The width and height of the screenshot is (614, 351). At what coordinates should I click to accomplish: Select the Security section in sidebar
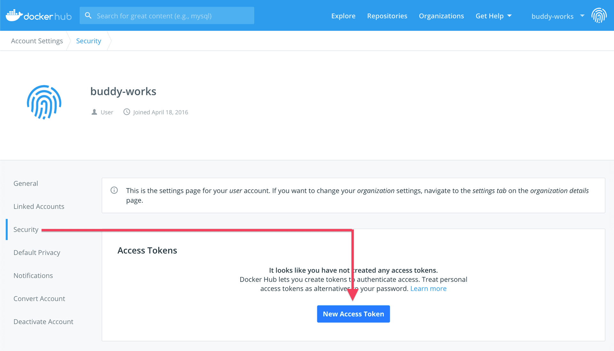pyautogui.click(x=26, y=229)
